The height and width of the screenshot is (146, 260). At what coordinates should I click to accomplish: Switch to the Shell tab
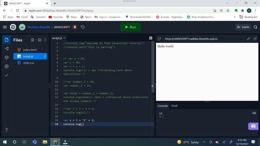tap(174, 106)
